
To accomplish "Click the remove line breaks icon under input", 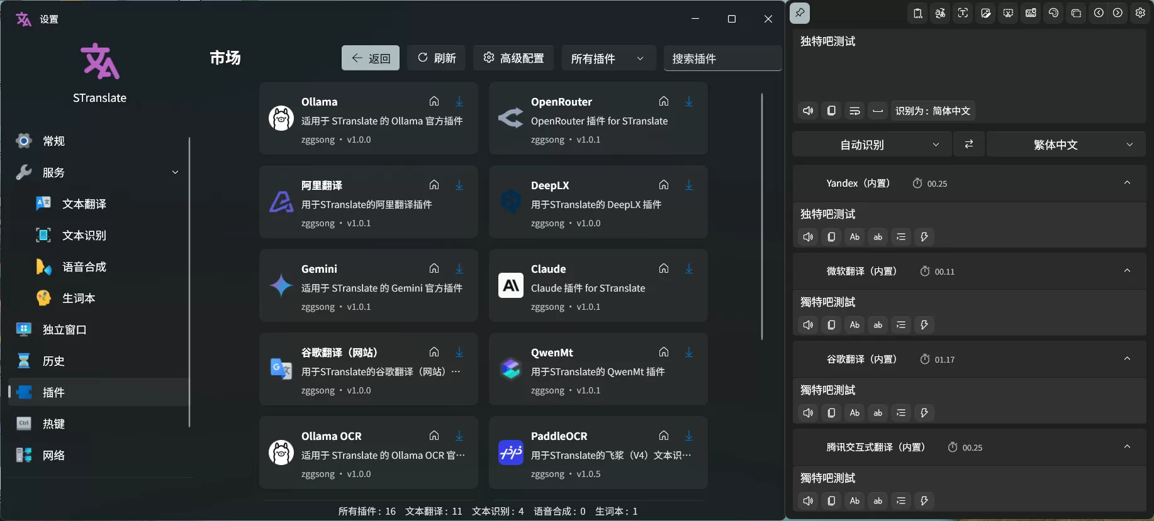I will 854,111.
